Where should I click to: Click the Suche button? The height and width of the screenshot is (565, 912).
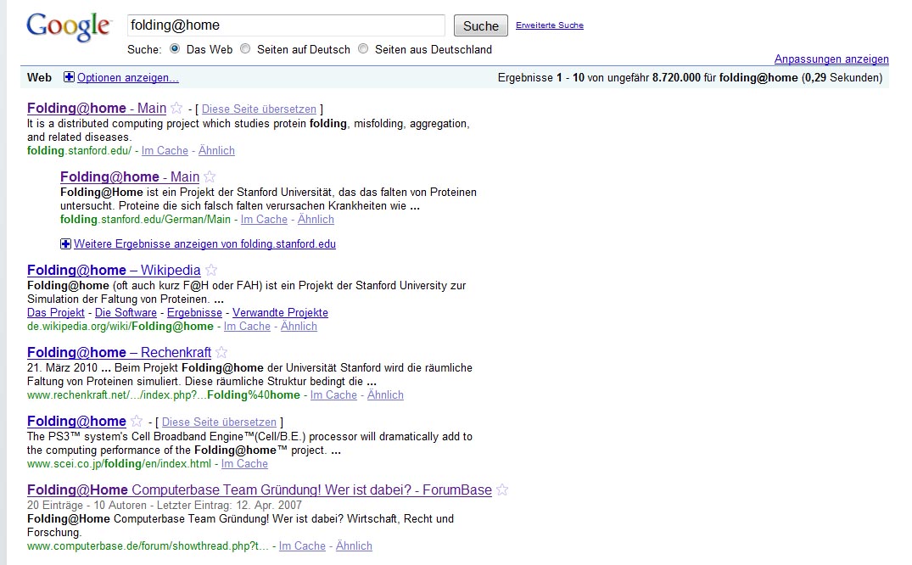coord(480,25)
